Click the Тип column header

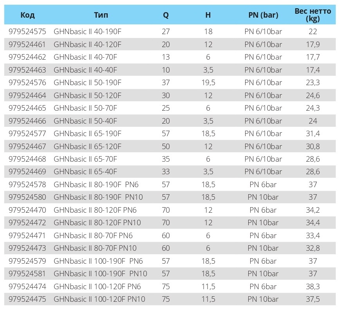101,15
